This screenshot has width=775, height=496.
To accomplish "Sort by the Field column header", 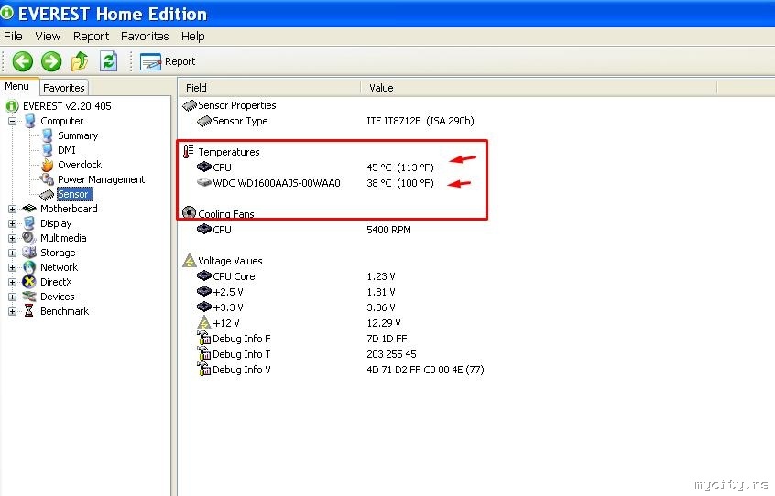I will coord(269,88).
